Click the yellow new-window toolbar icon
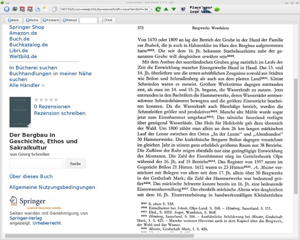The width and height of the screenshot is (300, 240). coord(45,8)
